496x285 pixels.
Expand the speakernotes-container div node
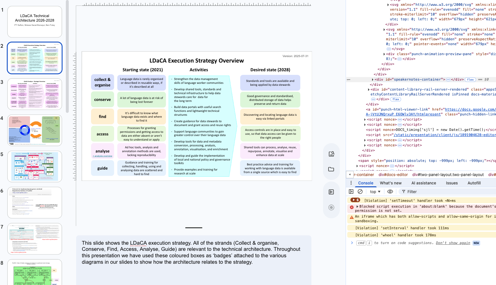point(373,80)
